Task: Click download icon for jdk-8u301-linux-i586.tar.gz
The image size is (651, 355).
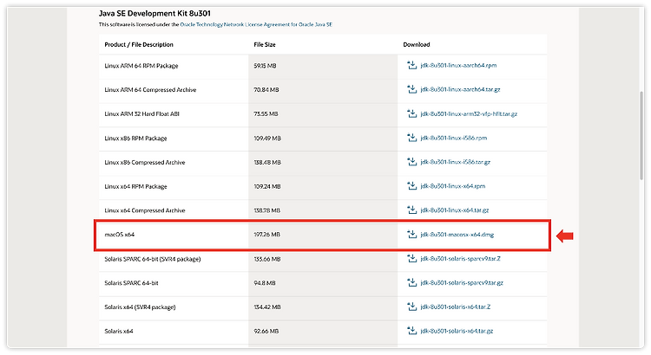Action: [x=411, y=162]
